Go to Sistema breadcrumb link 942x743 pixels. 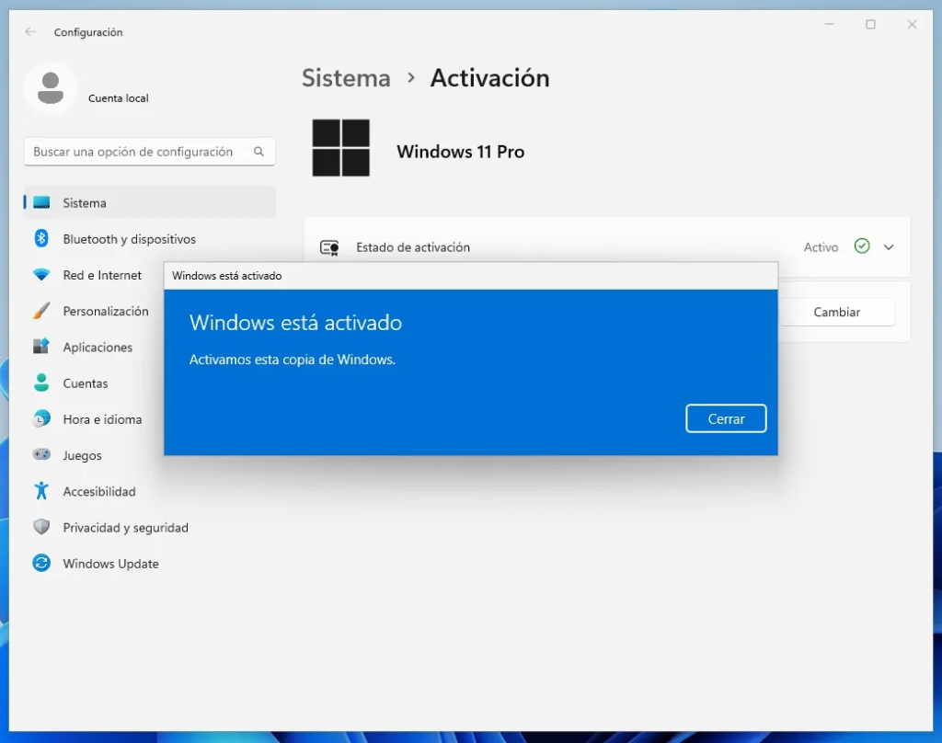click(346, 78)
